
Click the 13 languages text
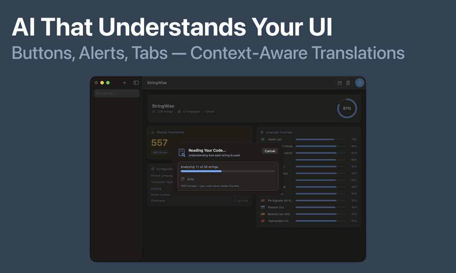pyautogui.click(x=191, y=112)
